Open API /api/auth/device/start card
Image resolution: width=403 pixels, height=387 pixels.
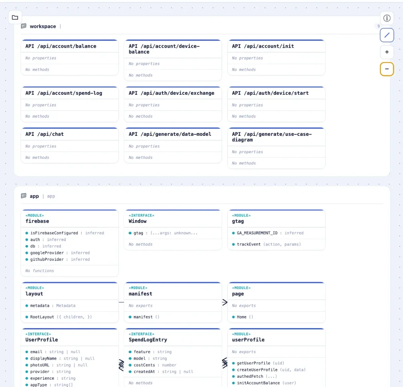(x=276, y=104)
